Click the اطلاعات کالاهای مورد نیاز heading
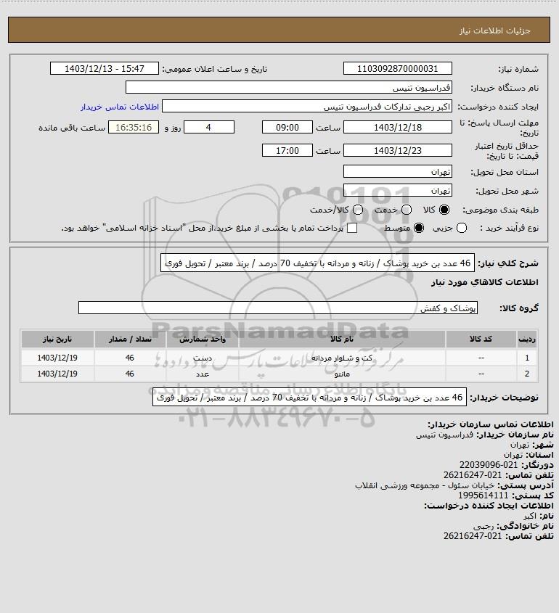 (485, 282)
